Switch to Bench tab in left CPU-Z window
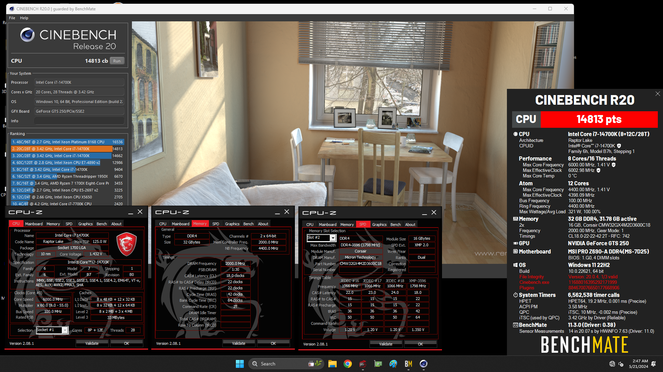This screenshot has height=372, width=663. (102, 224)
